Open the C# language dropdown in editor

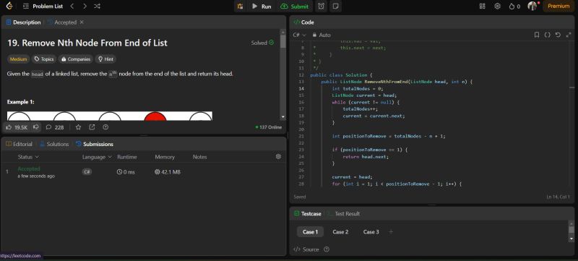(299, 35)
